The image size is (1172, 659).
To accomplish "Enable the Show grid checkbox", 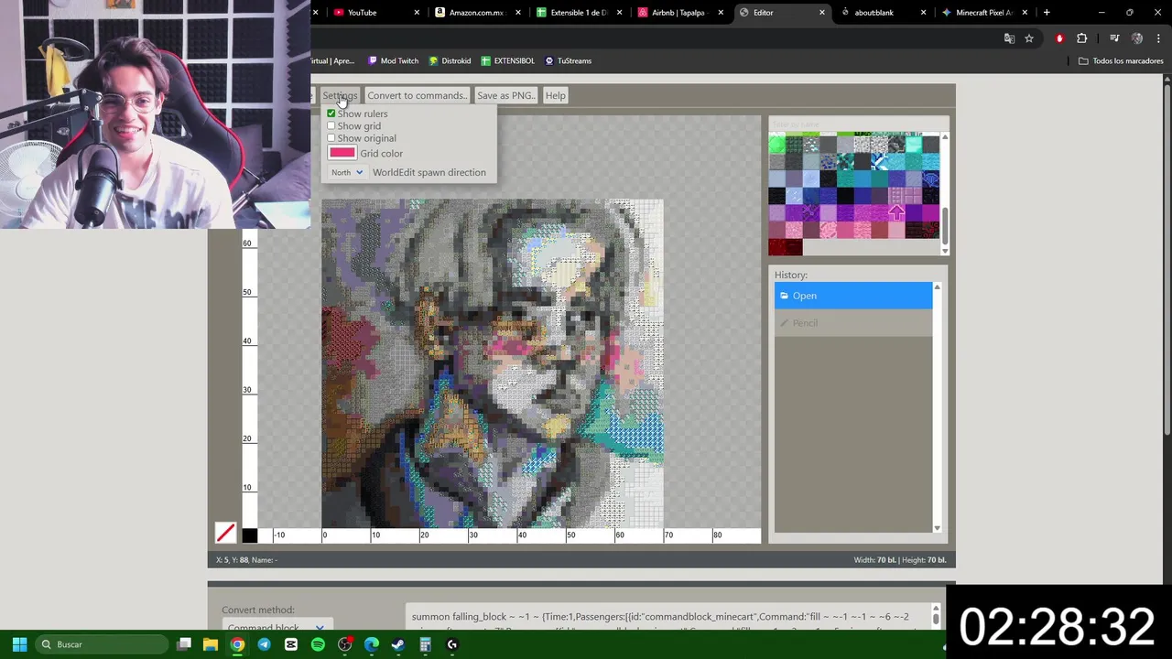I will pyautogui.click(x=331, y=126).
